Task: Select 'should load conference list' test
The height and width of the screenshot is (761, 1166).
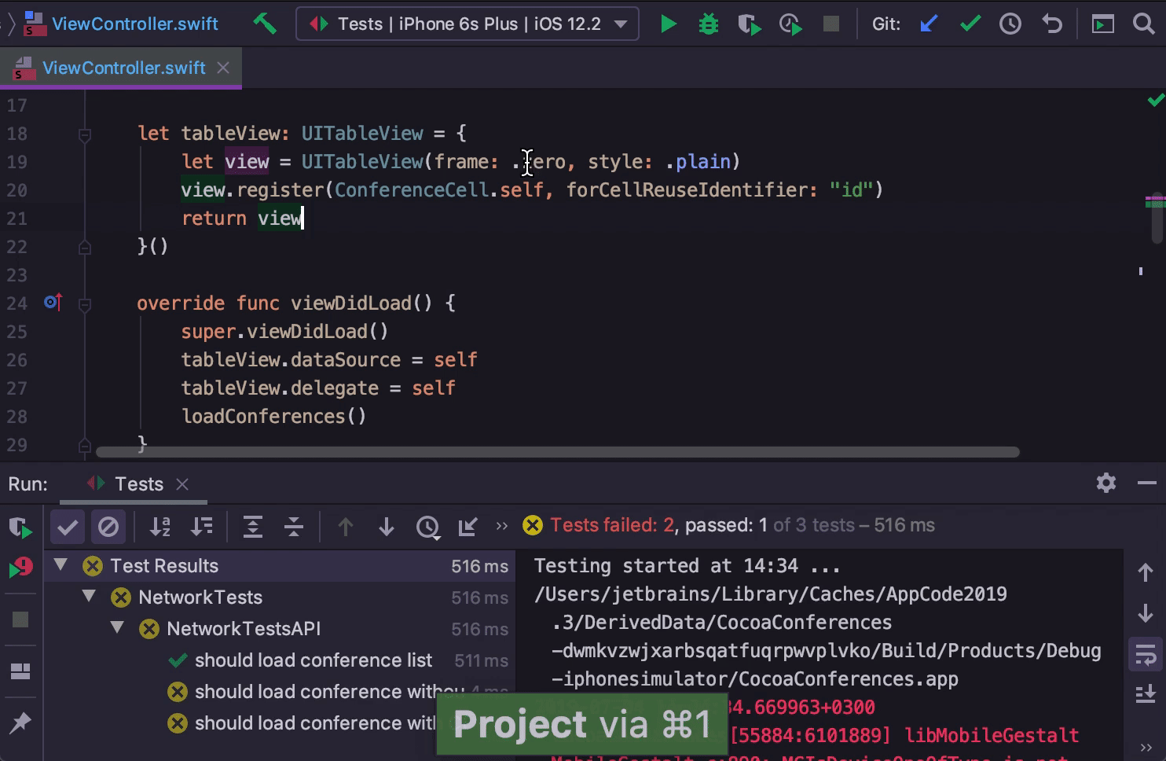Action: tap(313, 660)
